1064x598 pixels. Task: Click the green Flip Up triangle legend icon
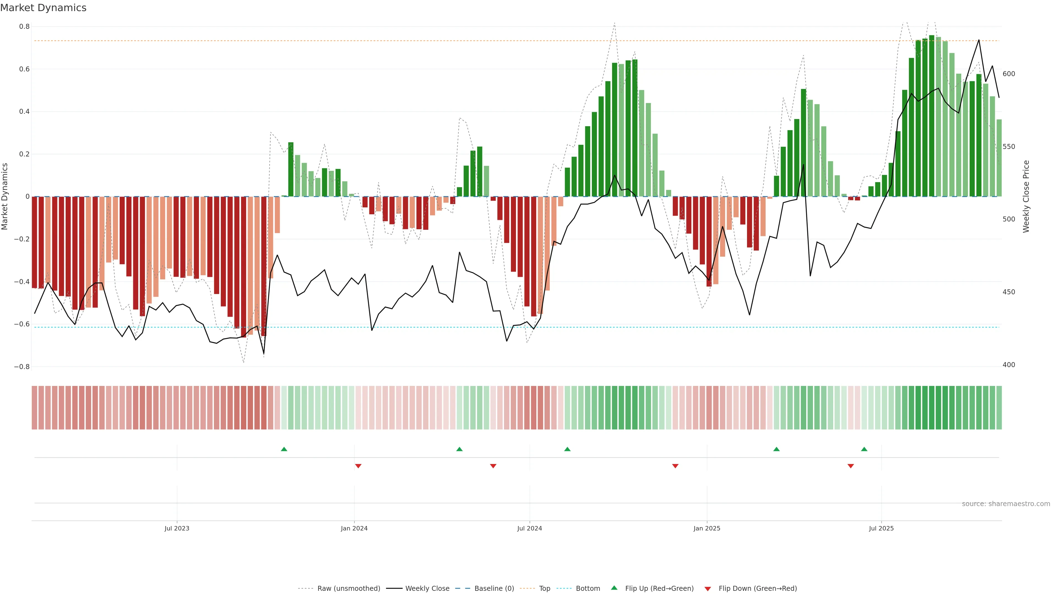click(614, 588)
